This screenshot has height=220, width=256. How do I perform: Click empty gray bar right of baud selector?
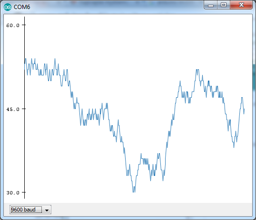point(152,210)
